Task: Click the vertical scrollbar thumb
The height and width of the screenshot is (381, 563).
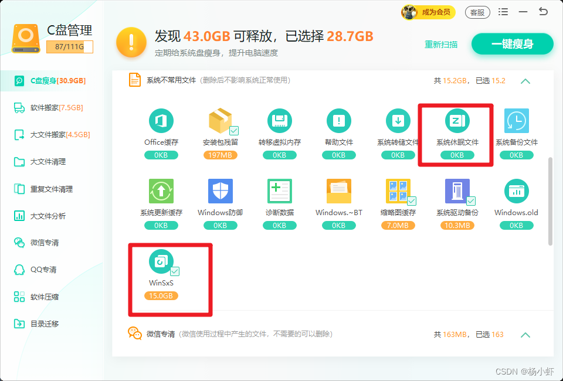Action: click(550, 201)
